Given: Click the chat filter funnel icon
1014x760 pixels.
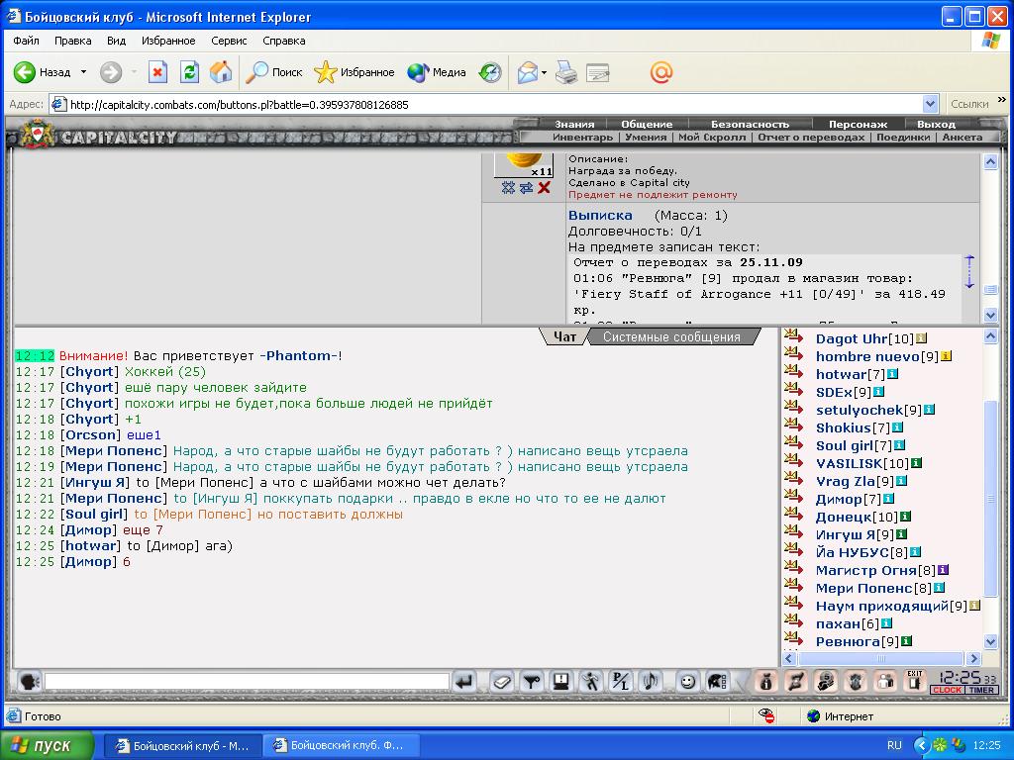Looking at the screenshot, I should point(531,681).
